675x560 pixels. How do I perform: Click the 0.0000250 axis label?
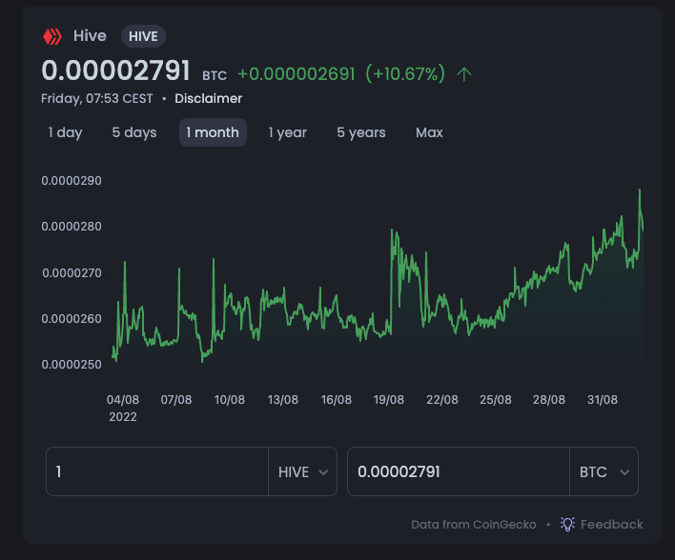(72, 365)
